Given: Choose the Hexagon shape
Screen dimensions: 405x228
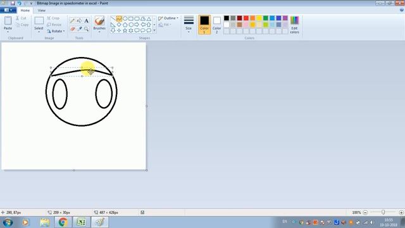Looking at the screenshot, I should click(131, 25).
